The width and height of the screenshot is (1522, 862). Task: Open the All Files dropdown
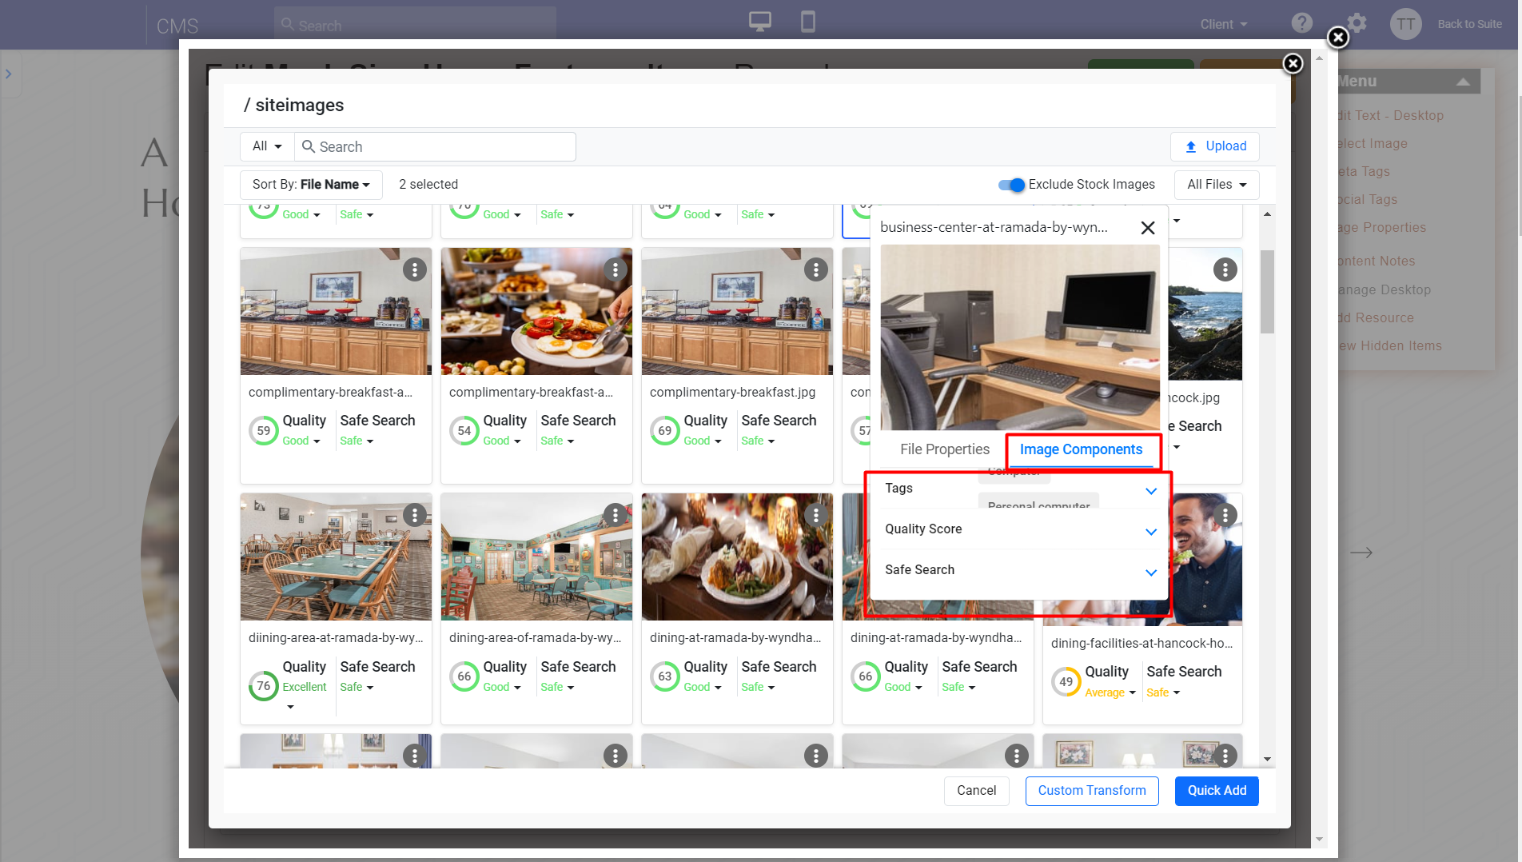tap(1217, 185)
